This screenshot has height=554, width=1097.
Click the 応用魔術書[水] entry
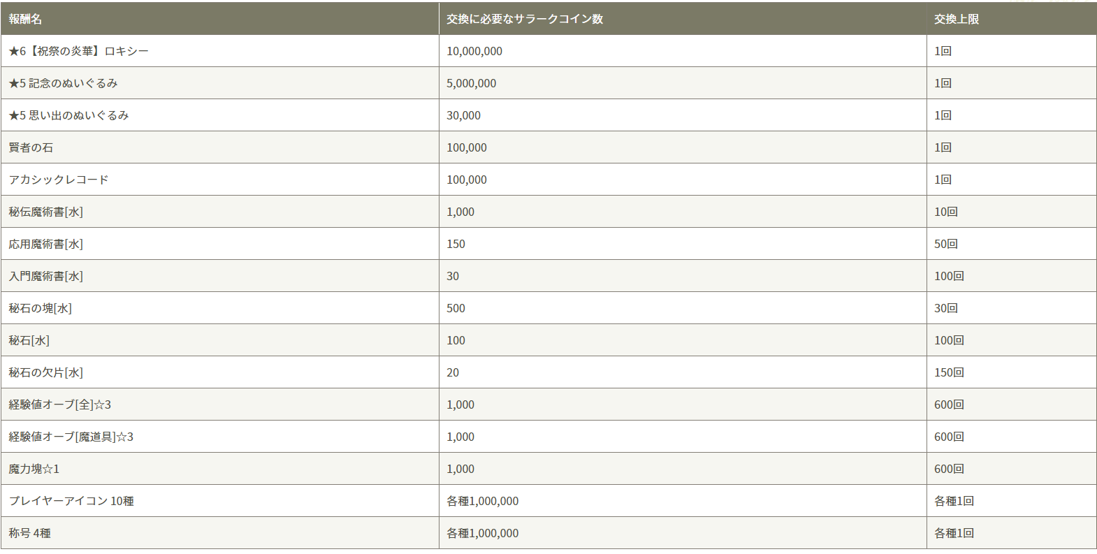(x=45, y=245)
